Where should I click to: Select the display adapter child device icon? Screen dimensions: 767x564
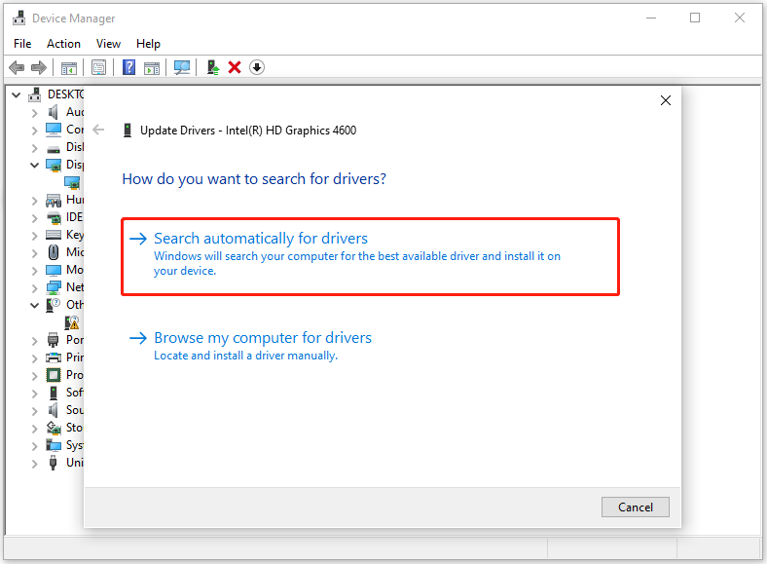[72, 182]
